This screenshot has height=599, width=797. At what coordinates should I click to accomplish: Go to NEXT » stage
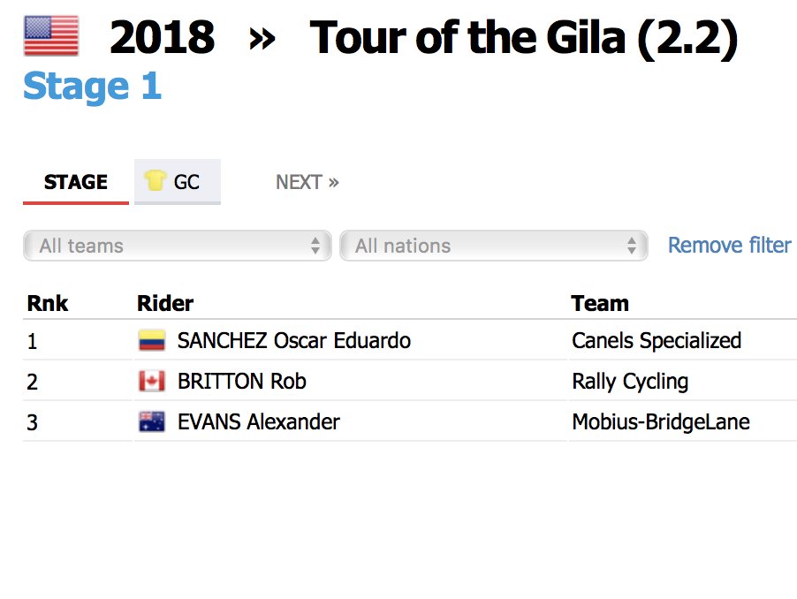coord(307,182)
